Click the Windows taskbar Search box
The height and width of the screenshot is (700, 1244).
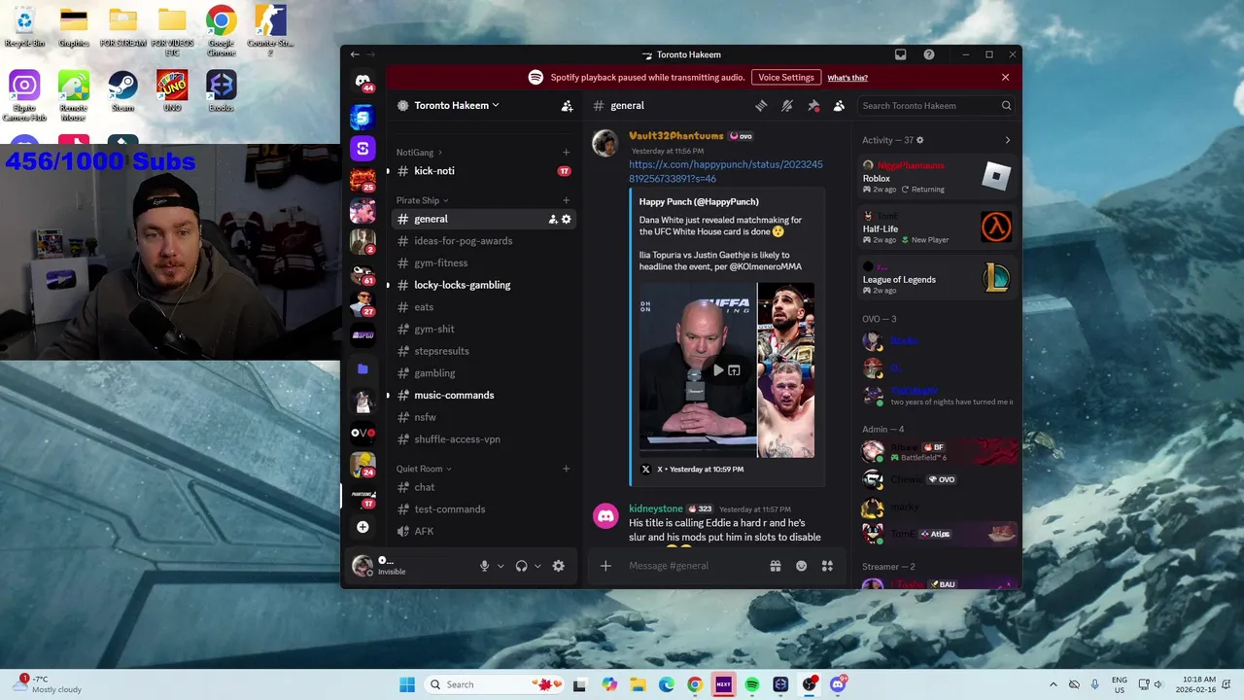coord(496,684)
